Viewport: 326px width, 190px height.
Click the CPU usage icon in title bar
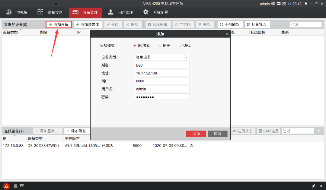click(x=278, y=4)
